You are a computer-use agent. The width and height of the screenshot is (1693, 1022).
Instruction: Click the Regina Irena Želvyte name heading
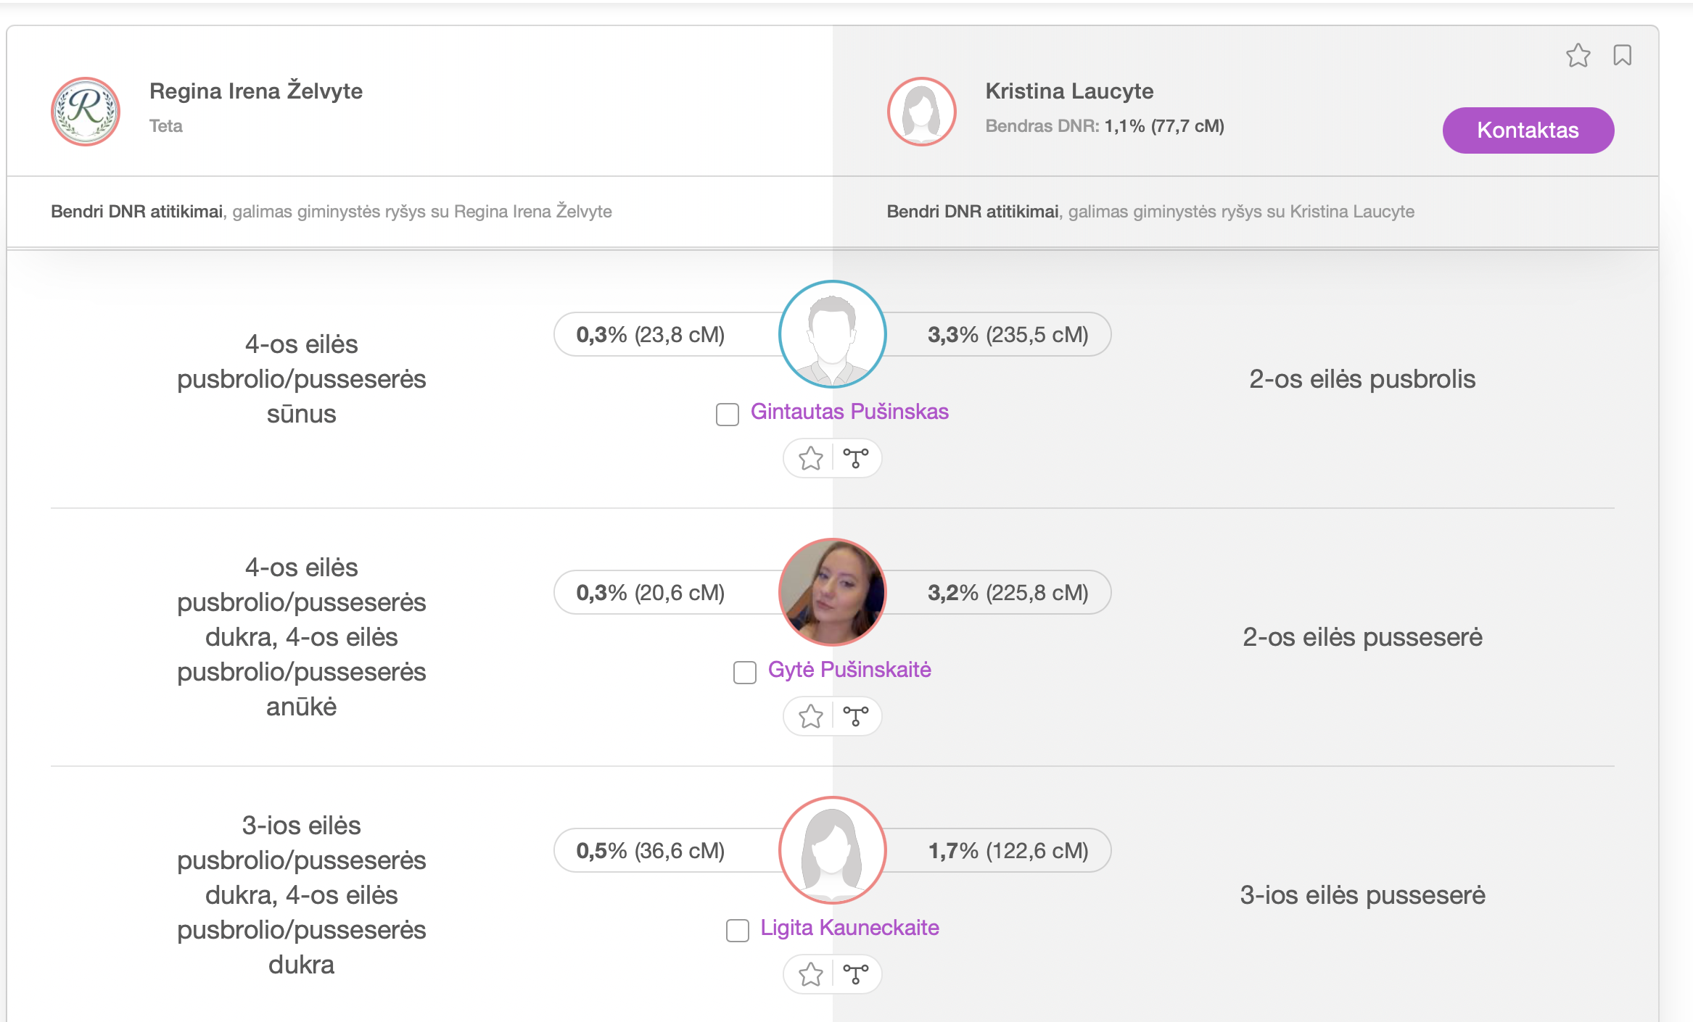coord(256,91)
